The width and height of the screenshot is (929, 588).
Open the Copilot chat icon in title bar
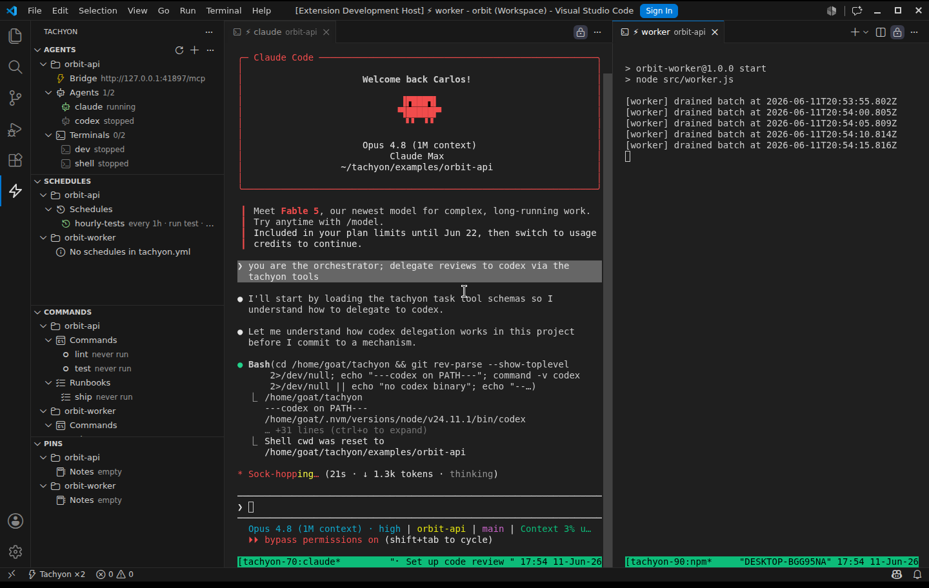(857, 10)
